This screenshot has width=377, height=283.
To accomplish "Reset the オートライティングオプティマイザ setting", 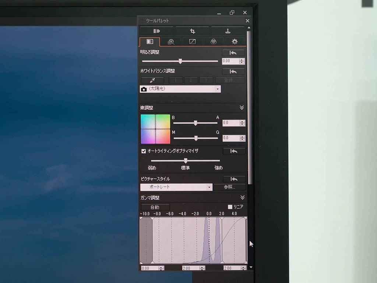I will 234,151.
